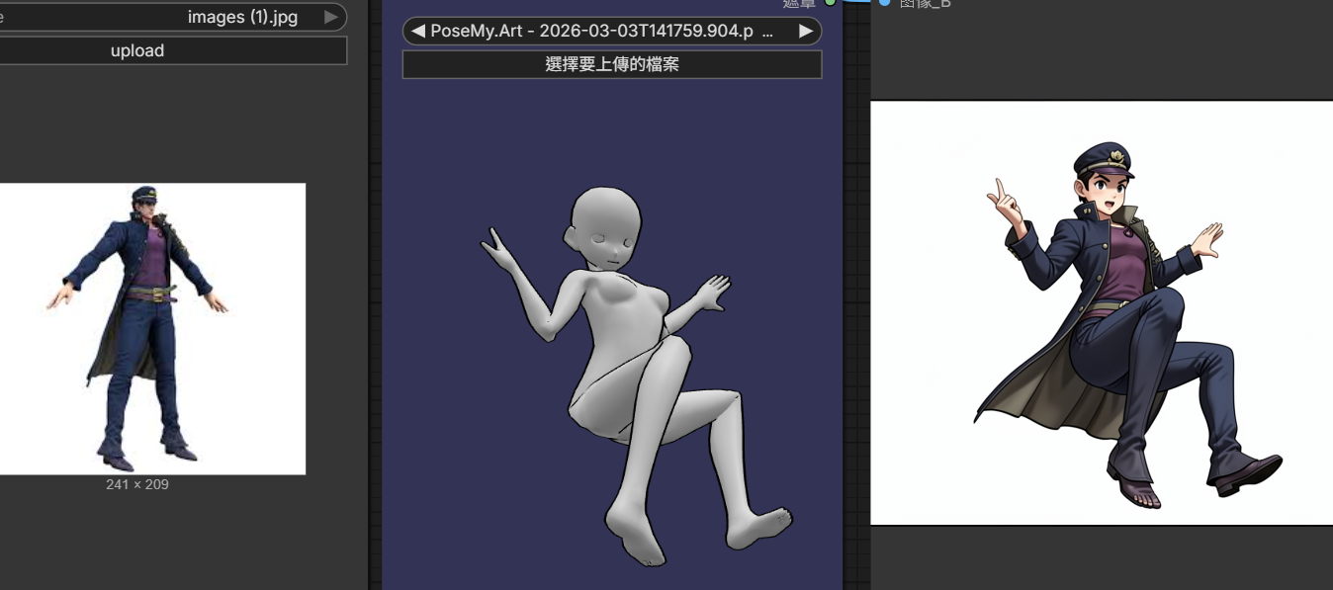Select previous file before PoseMy.Art file

417,31
